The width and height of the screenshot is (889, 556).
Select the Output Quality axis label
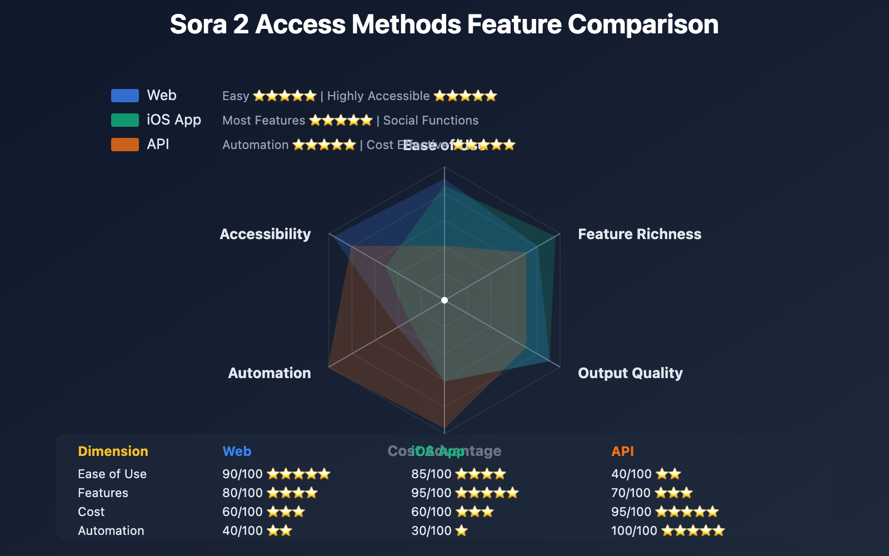630,373
